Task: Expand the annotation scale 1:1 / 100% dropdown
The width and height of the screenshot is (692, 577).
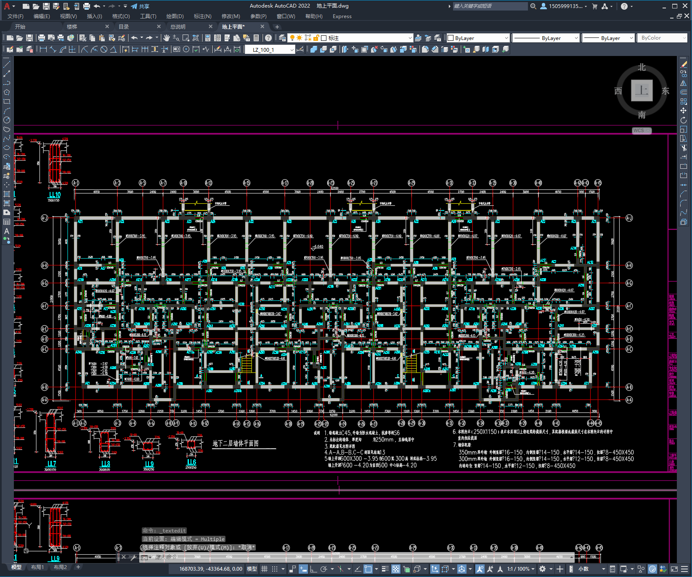Action: [x=521, y=569]
